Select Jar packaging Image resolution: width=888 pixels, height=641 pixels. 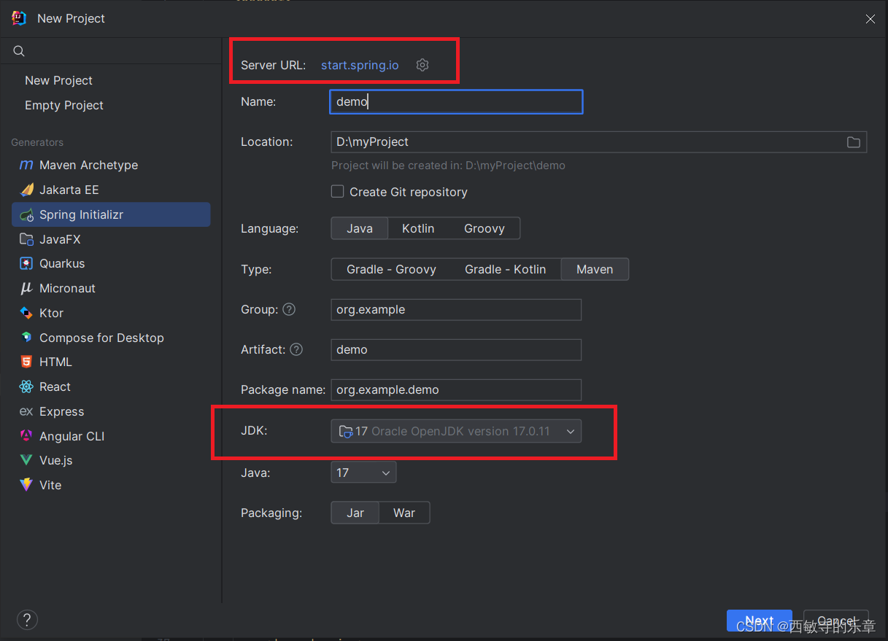(x=355, y=513)
